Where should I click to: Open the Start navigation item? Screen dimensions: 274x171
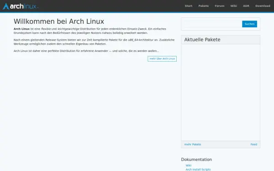[189, 6]
